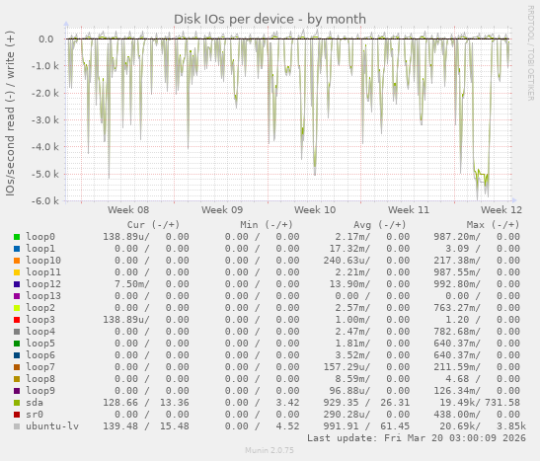Click the loop11 yellow legend swatch

[x=17, y=272]
